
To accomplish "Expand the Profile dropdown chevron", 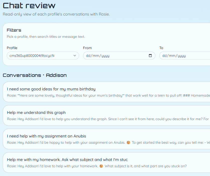I will pyautogui.click(x=75, y=56).
